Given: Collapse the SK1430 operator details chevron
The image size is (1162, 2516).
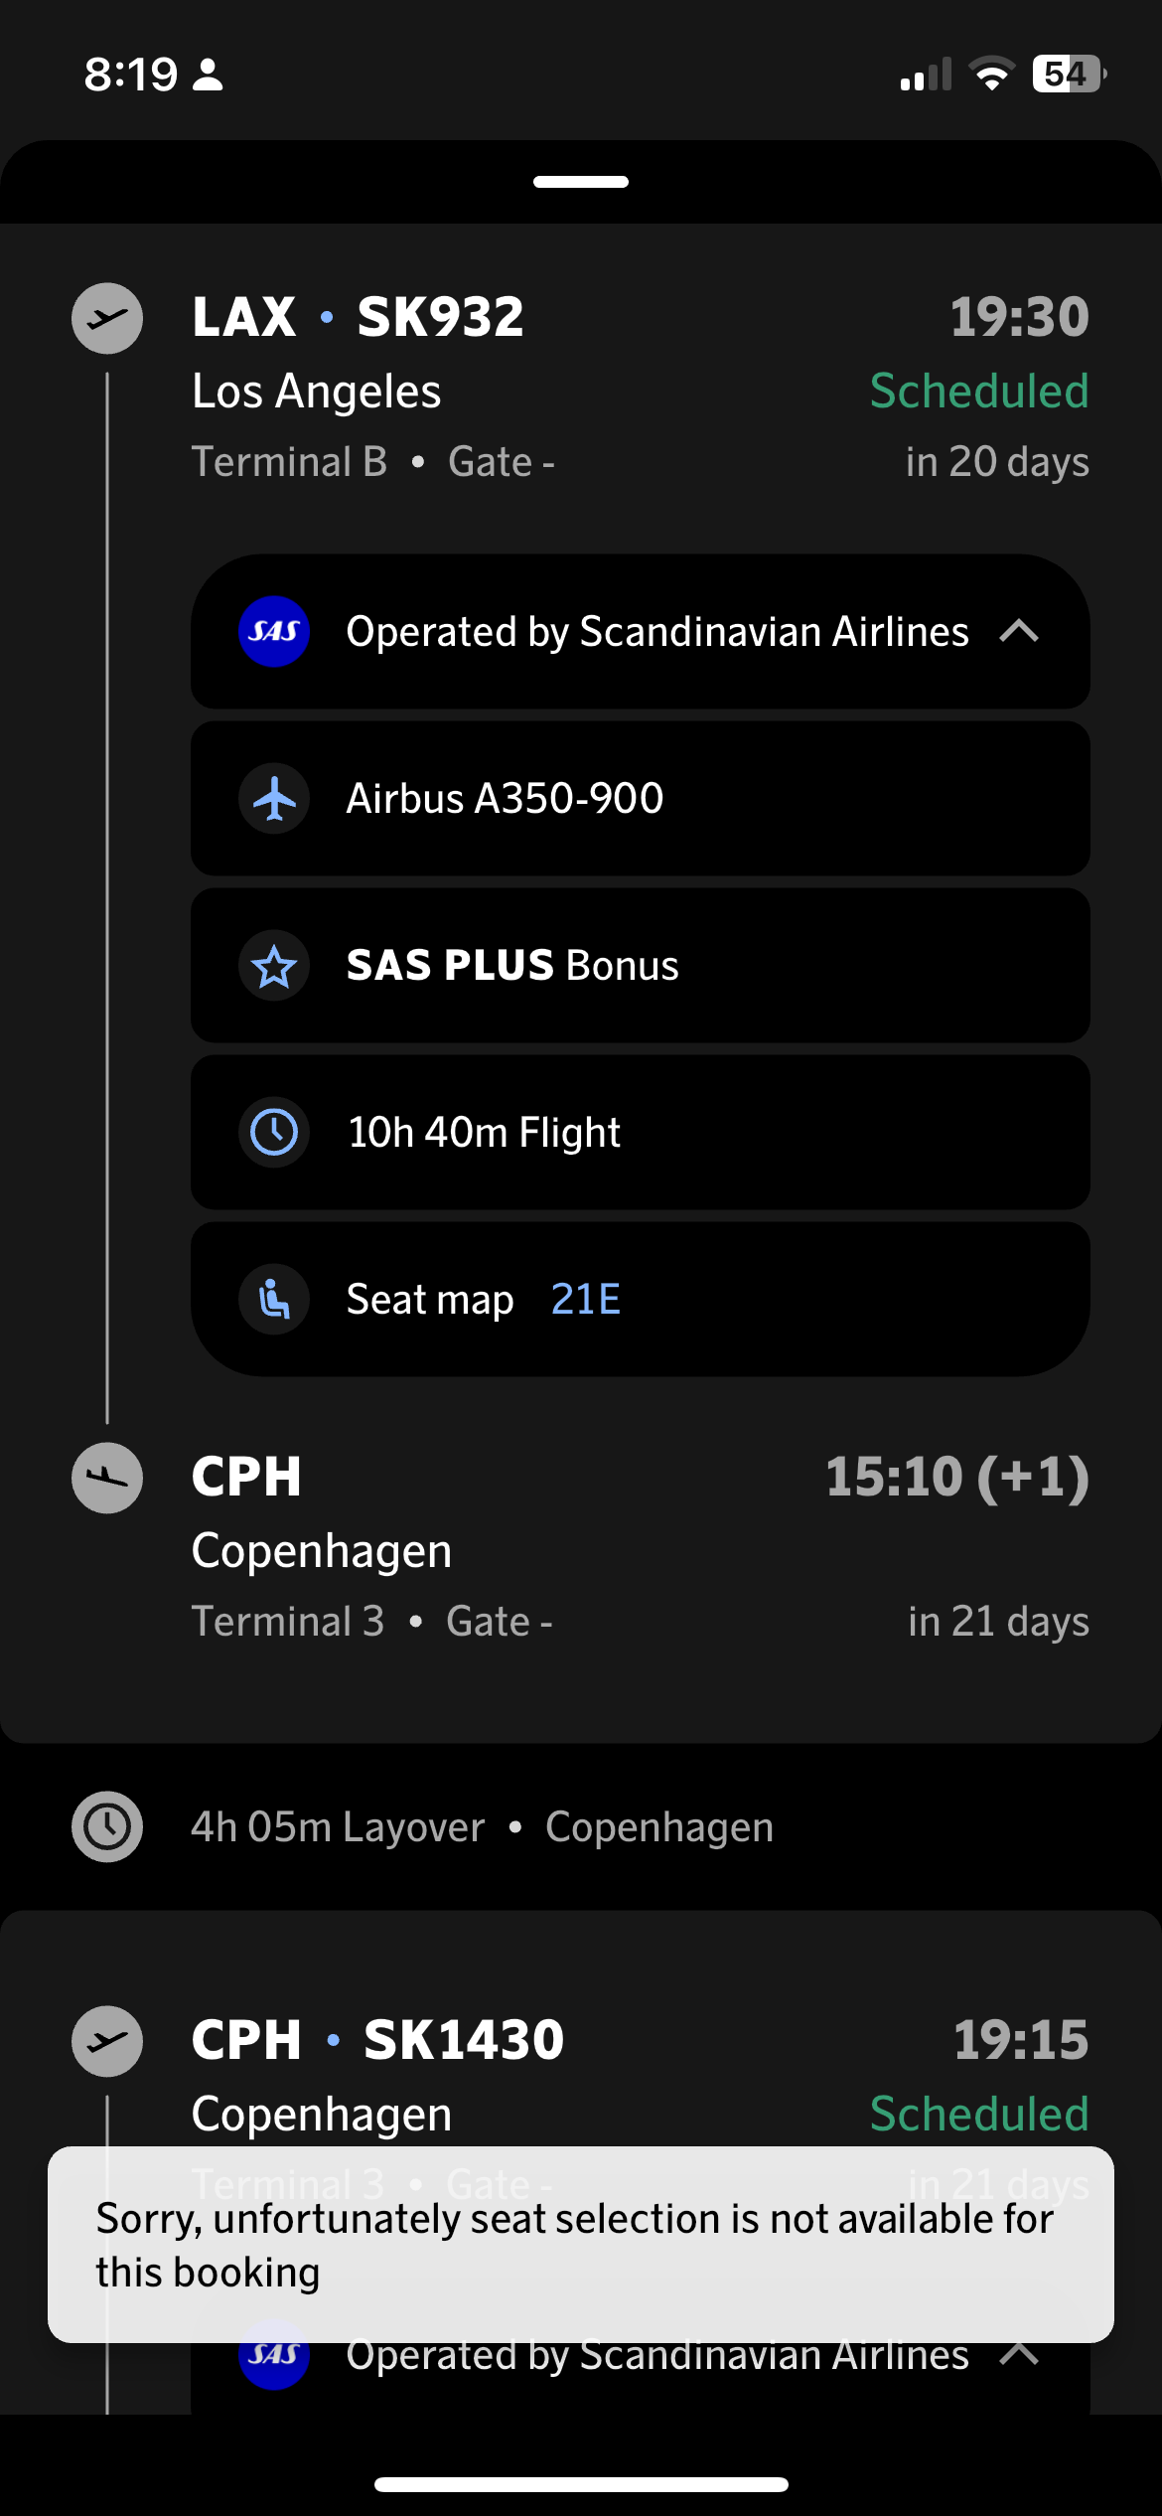Looking at the screenshot, I should click(1019, 2355).
